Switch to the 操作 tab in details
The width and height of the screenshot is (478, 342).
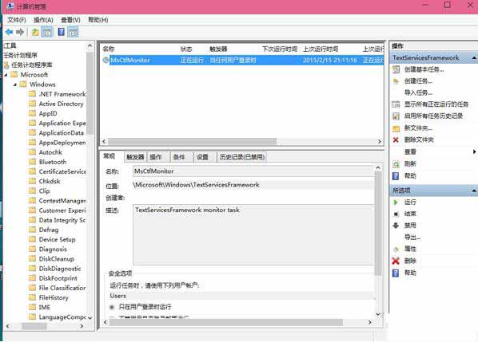158,157
